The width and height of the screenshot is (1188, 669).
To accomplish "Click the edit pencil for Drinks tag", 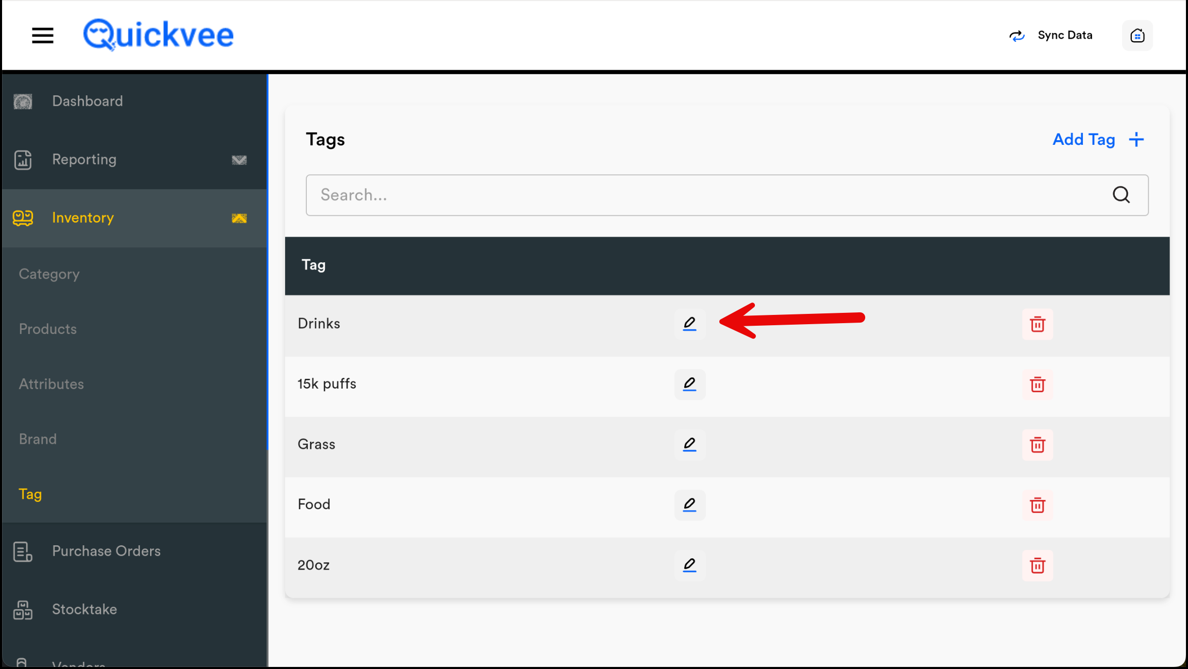I will (x=689, y=324).
